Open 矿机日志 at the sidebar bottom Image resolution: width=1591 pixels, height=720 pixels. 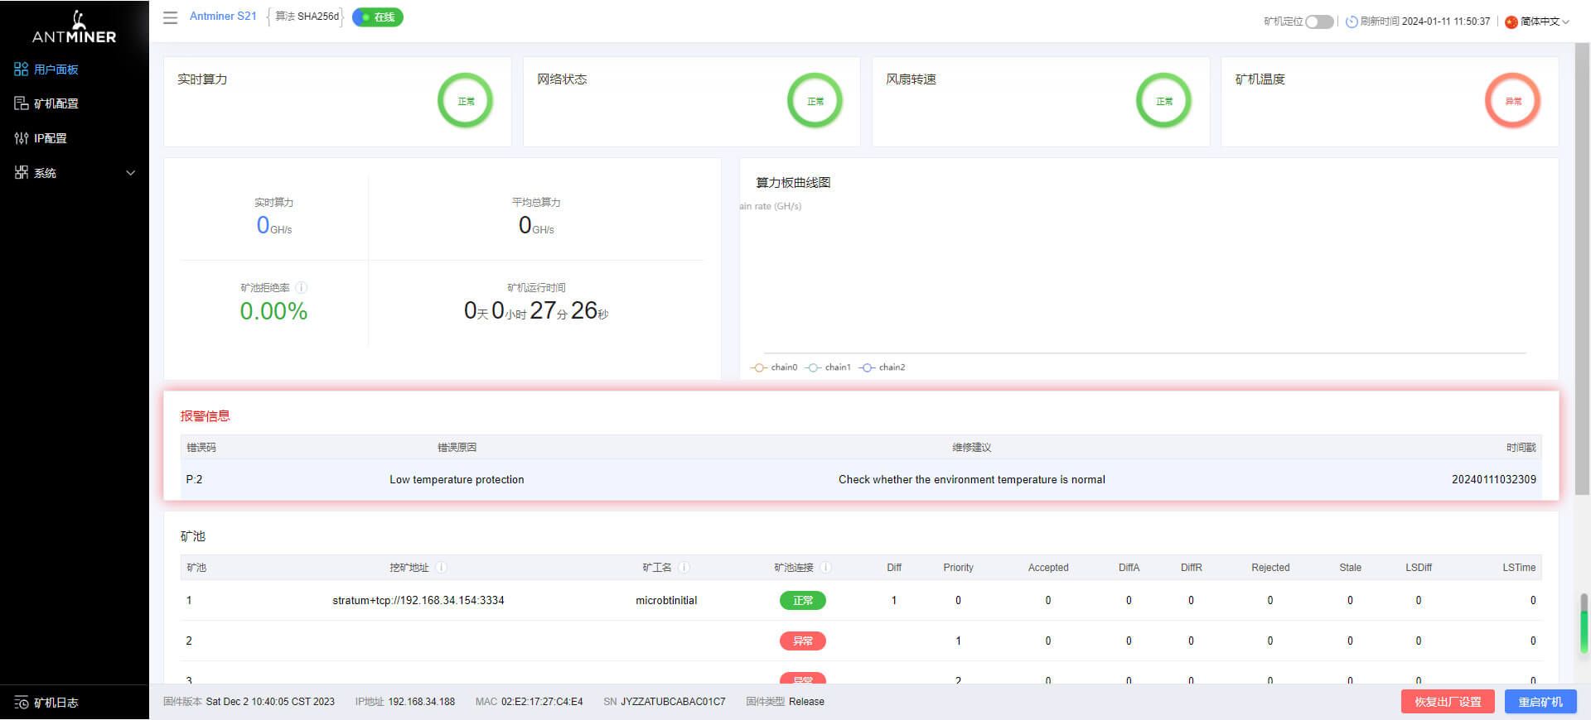(56, 703)
